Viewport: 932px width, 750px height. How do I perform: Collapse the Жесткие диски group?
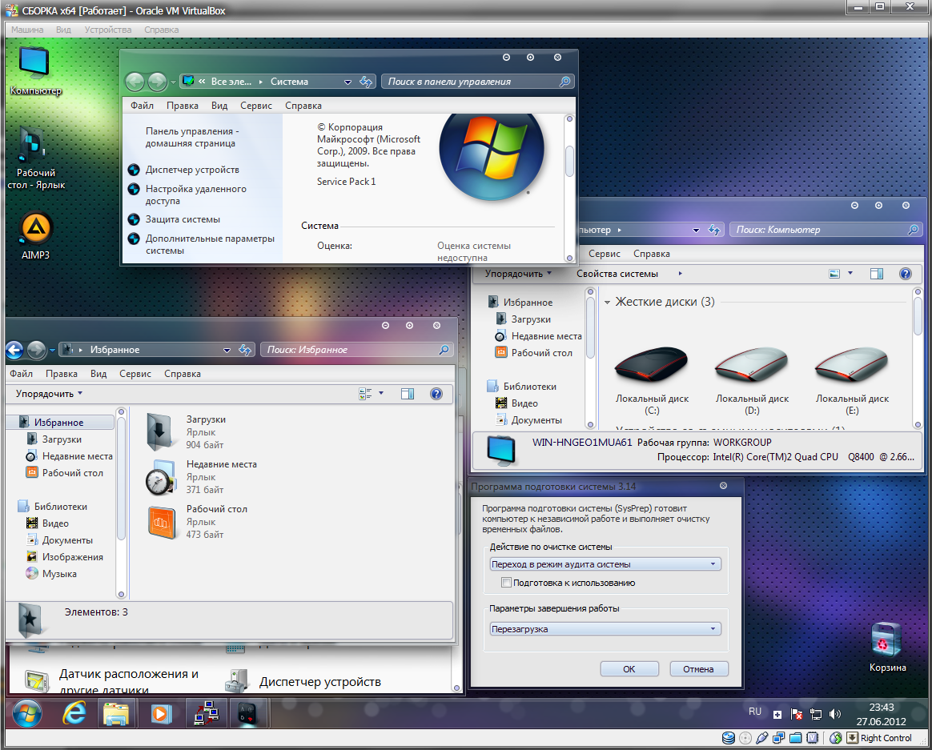tap(607, 303)
